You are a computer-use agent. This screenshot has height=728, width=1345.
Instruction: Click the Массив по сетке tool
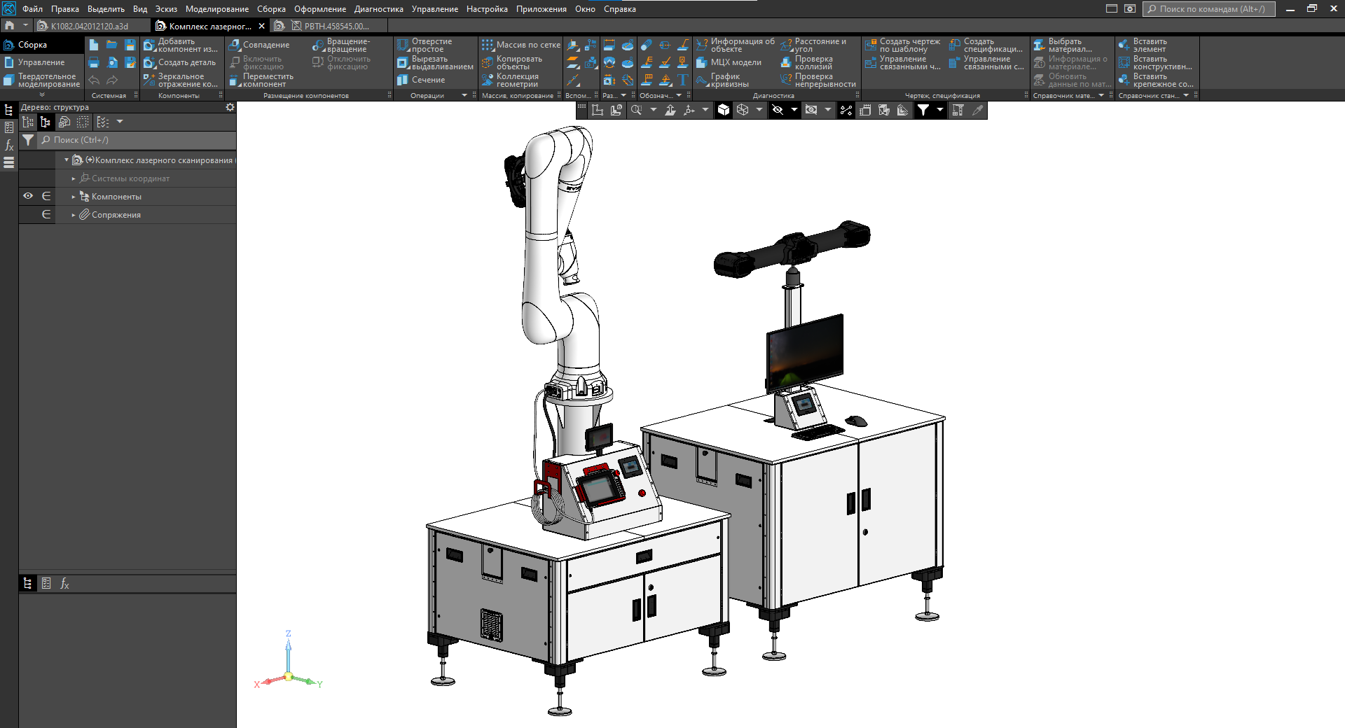tap(521, 45)
